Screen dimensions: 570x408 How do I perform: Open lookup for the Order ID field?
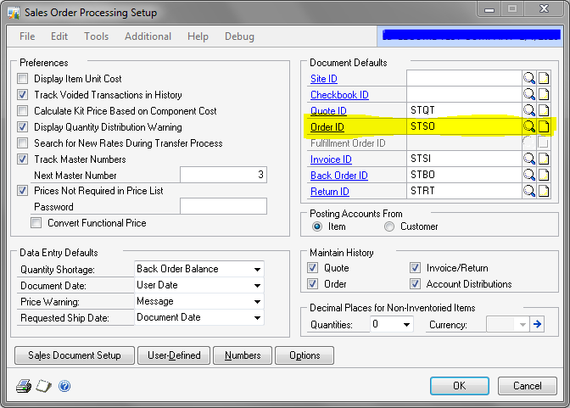click(529, 127)
